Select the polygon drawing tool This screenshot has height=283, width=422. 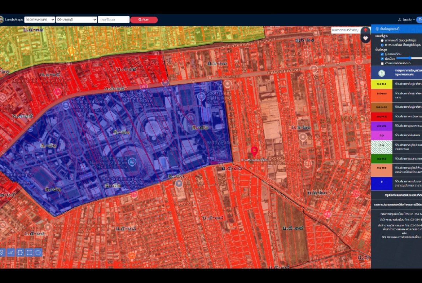[x=20, y=252]
